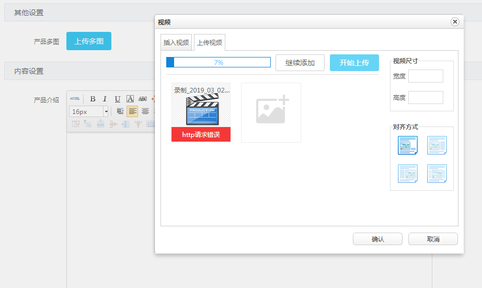Select float-right video alignment (bottom-left option)
This screenshot has width=482, height=288.
pos(408,174)
